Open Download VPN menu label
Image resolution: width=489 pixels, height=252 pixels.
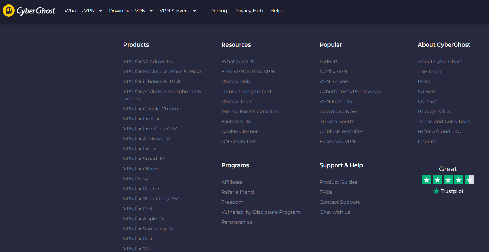(127, 11)
